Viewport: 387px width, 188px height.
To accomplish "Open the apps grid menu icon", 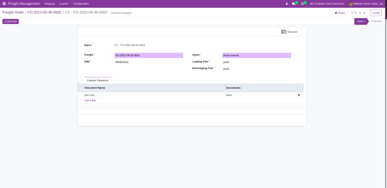I will tap(4, 4).
